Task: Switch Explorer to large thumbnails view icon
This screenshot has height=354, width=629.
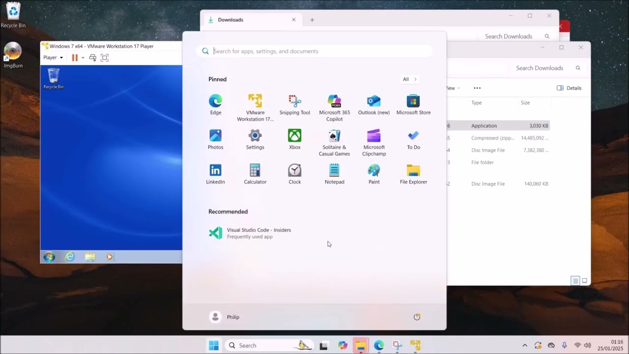Action: (x=585, y=281)
